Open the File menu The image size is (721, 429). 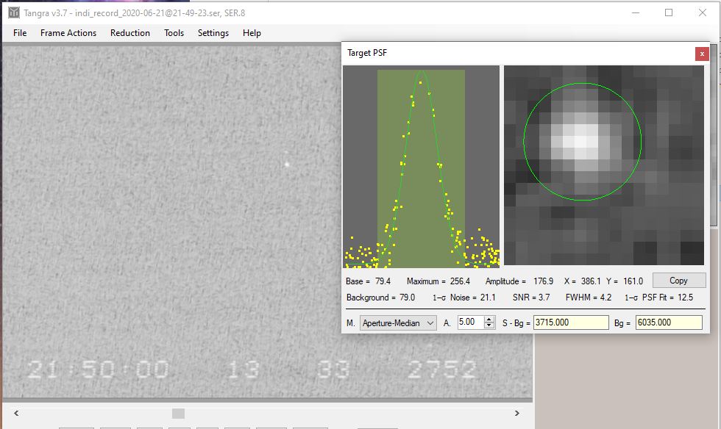coord(20,33)
